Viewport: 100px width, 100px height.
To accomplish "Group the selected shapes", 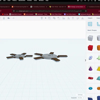I will coord(54,18).
